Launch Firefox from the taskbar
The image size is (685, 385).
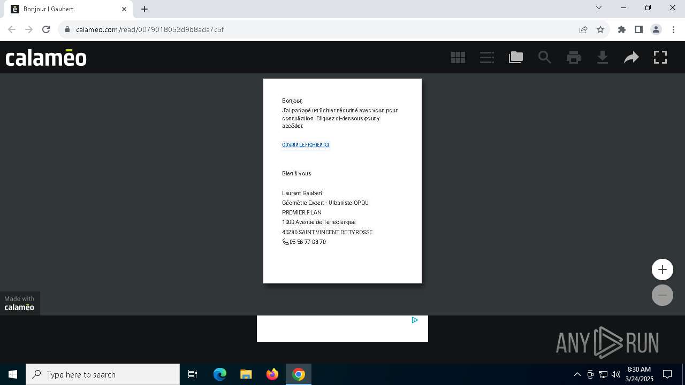pyautogui.click(x=272, y=374)
